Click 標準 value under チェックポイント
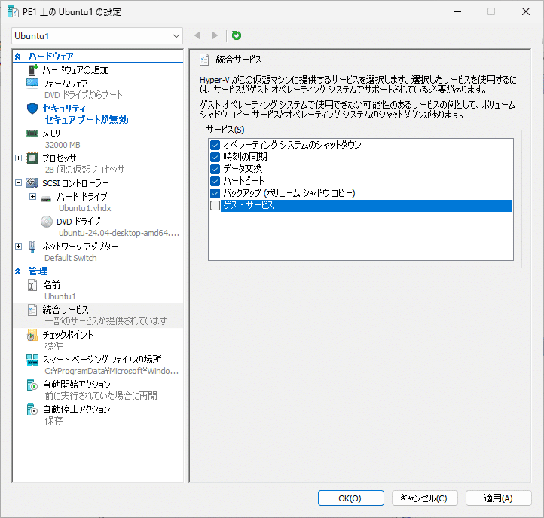Viewport: 544px width, 518px height. pyautogui.click(x=53, y=346)
